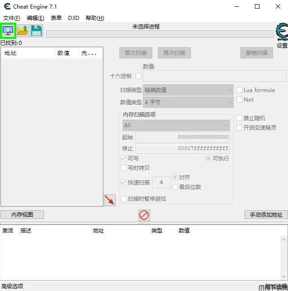
Task: Click the 再次扫描 next scan button
Action: click(x=174, y=53)
